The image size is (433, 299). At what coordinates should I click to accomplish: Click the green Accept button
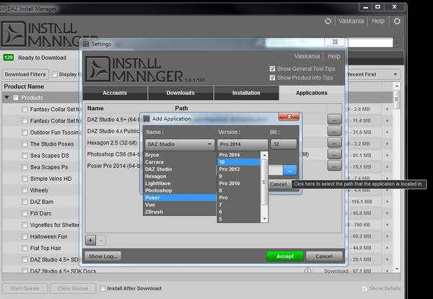(x=285, y=256)
